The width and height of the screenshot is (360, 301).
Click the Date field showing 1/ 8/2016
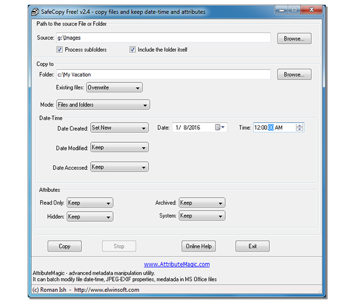point(200,128)
